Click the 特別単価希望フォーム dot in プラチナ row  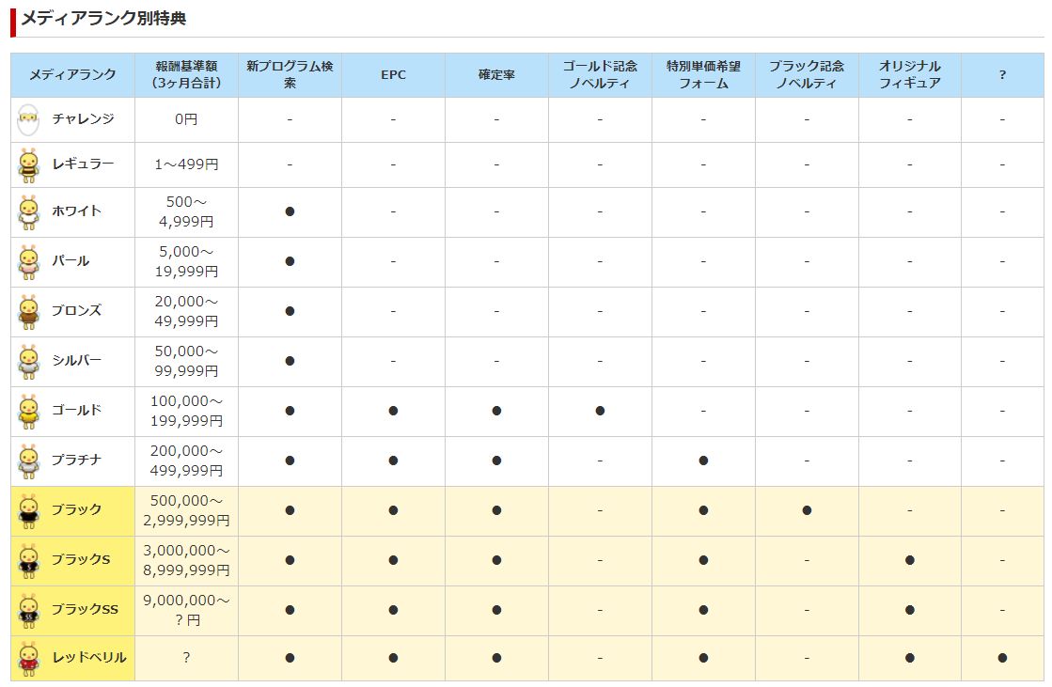click(x=703, y=461)
